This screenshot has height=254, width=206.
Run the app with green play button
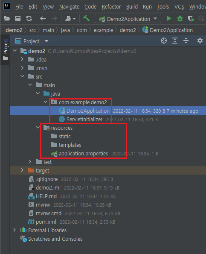click(x=169, y=18)
